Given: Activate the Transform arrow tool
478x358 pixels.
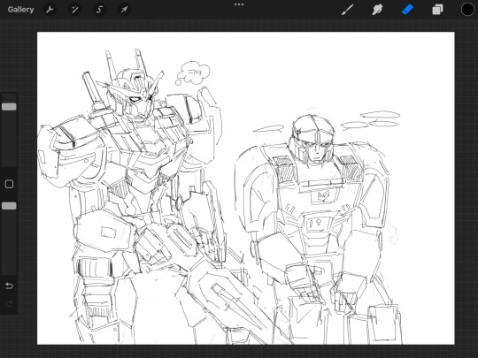Looking at the screenshot, I should point(124,10).
